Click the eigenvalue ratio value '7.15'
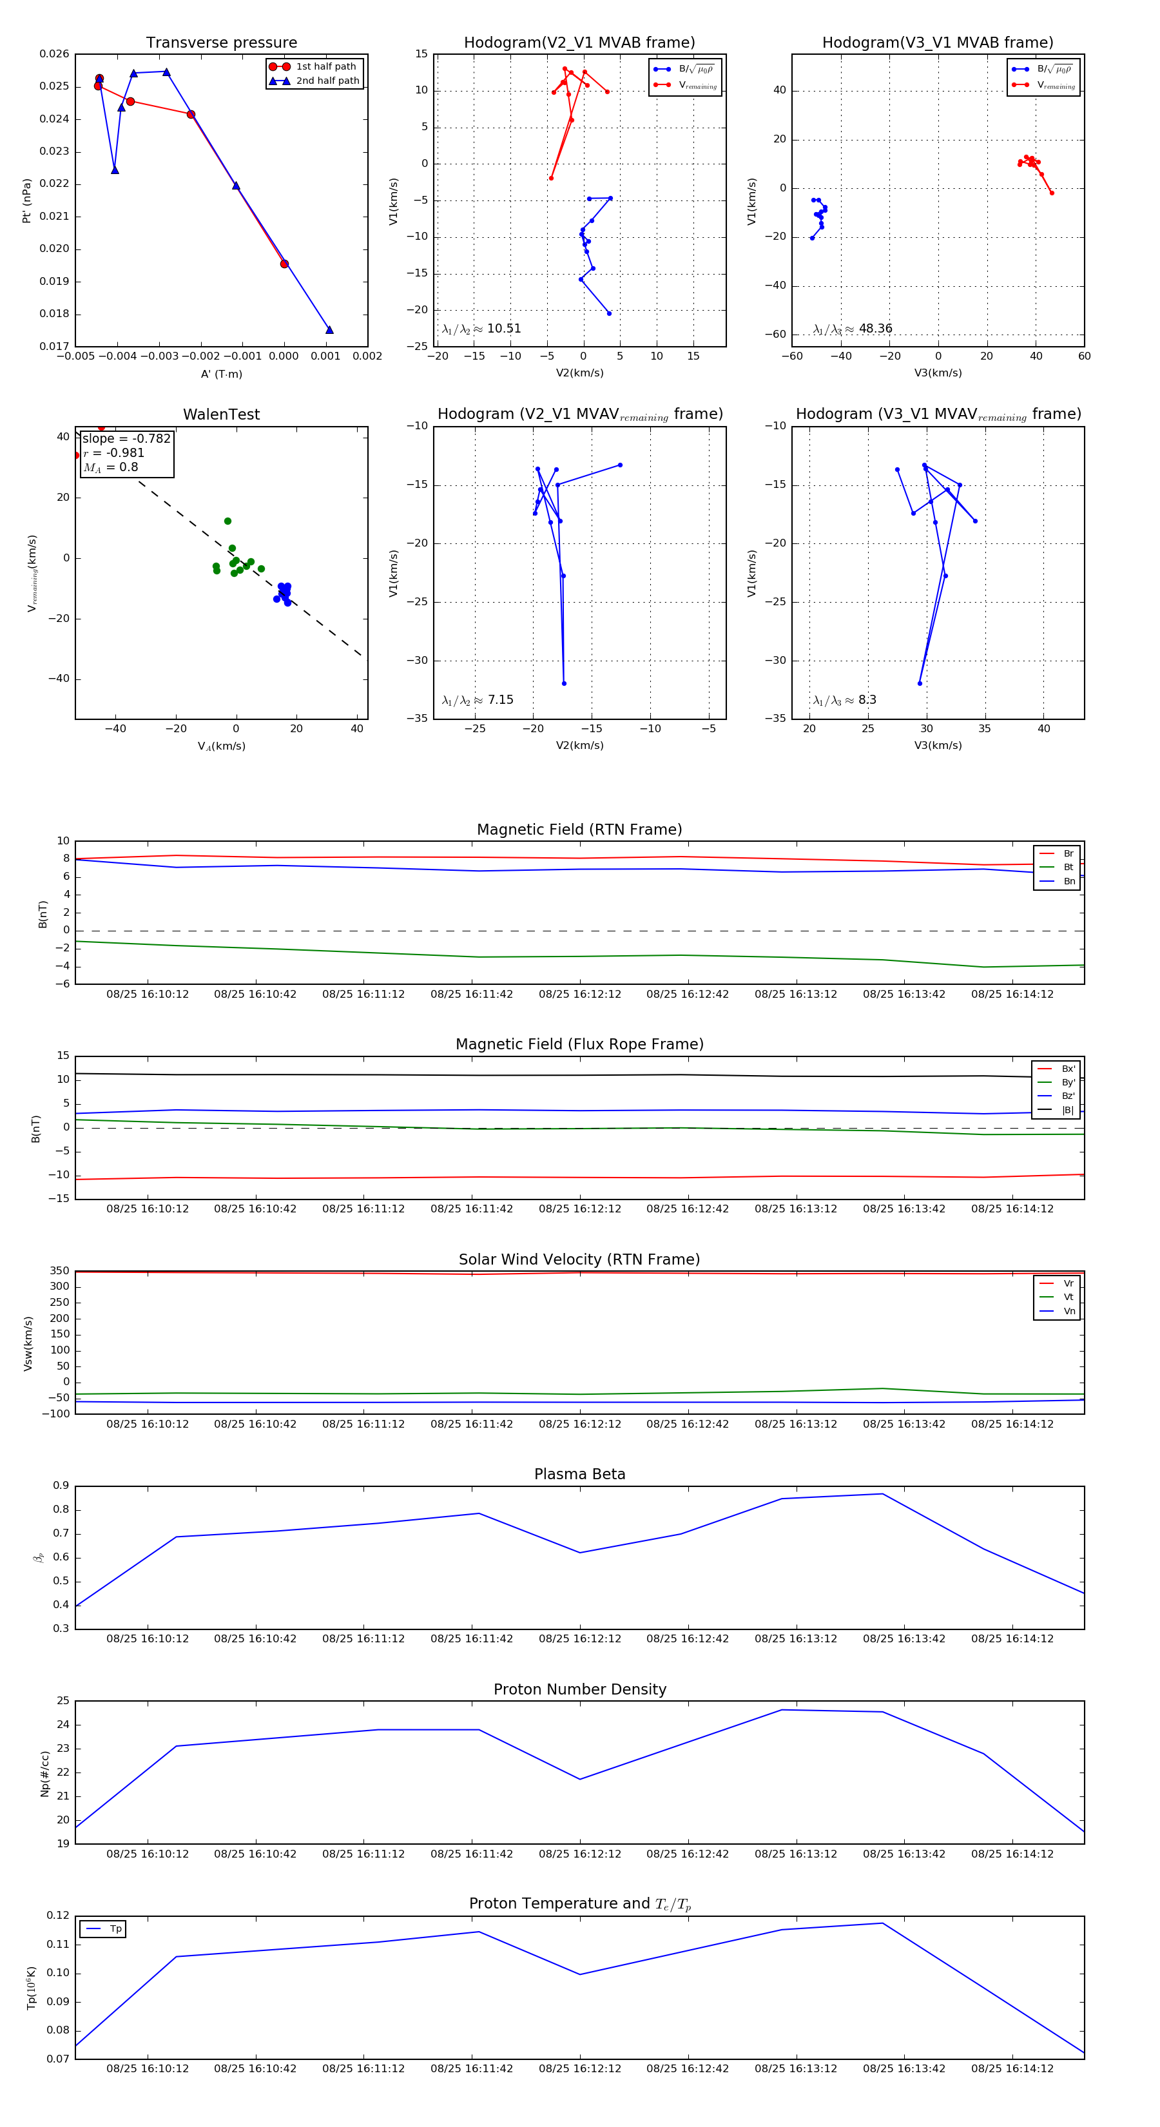1160x2127 pixels. tap(500, 700)
